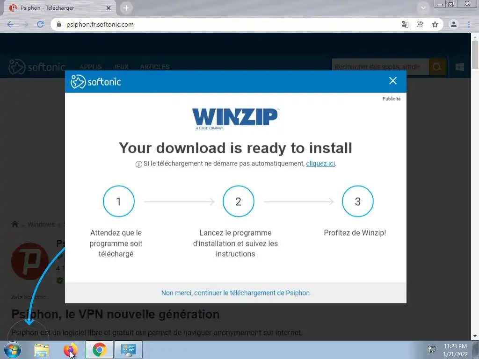Click the Softonic search input field
The image size is (479, 359).
380,67
